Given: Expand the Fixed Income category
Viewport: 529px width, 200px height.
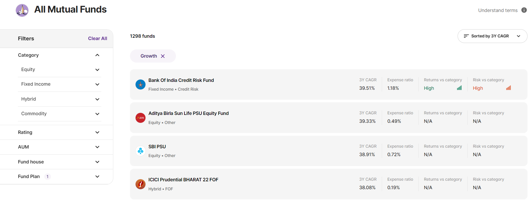Looking at the screenshot, I should point(97,85).
